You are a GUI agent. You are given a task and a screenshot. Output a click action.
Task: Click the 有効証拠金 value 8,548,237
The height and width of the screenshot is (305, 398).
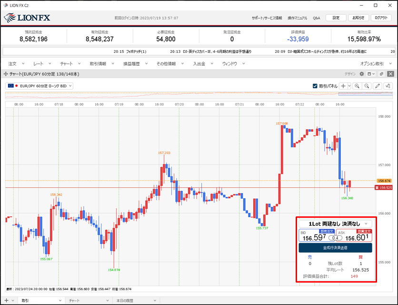99,39
